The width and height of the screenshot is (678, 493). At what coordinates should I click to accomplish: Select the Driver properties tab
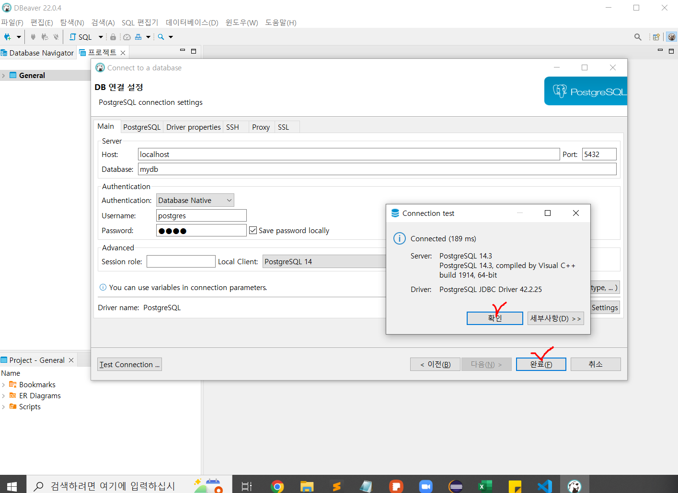pyautogui.click(x=193, y=127)
